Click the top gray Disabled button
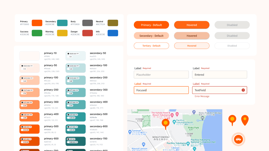The height and width of the screenshot is (151, 269). 232,25
